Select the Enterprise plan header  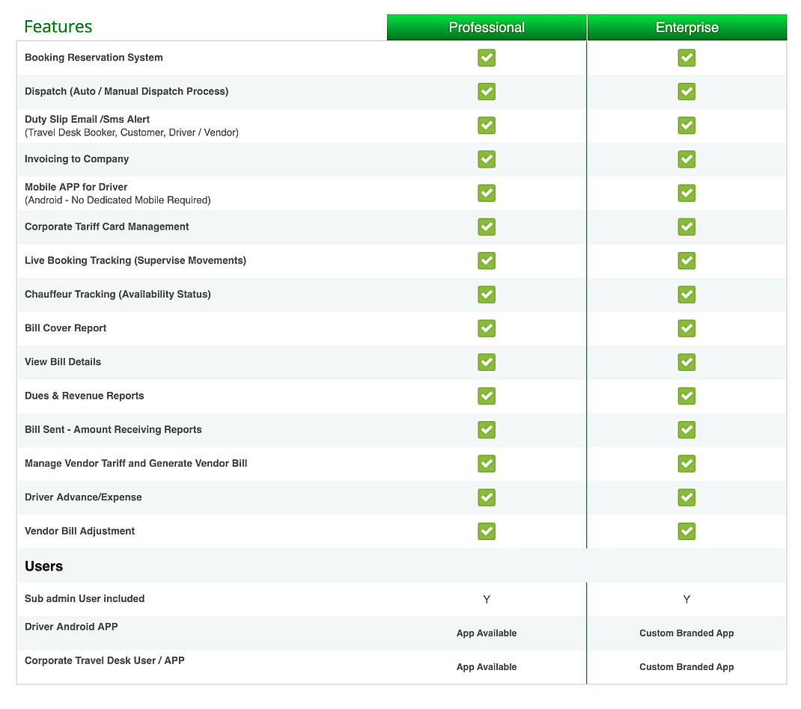click(686, 27)
